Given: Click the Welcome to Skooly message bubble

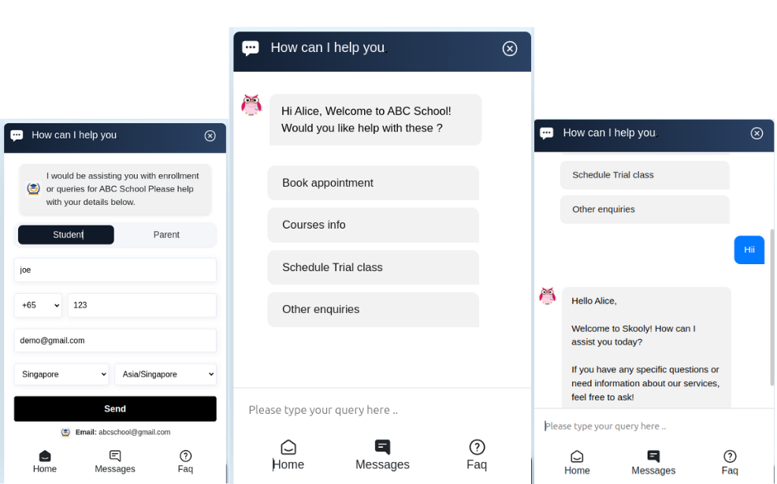Looking at the screenshot, I should (646, 347).
